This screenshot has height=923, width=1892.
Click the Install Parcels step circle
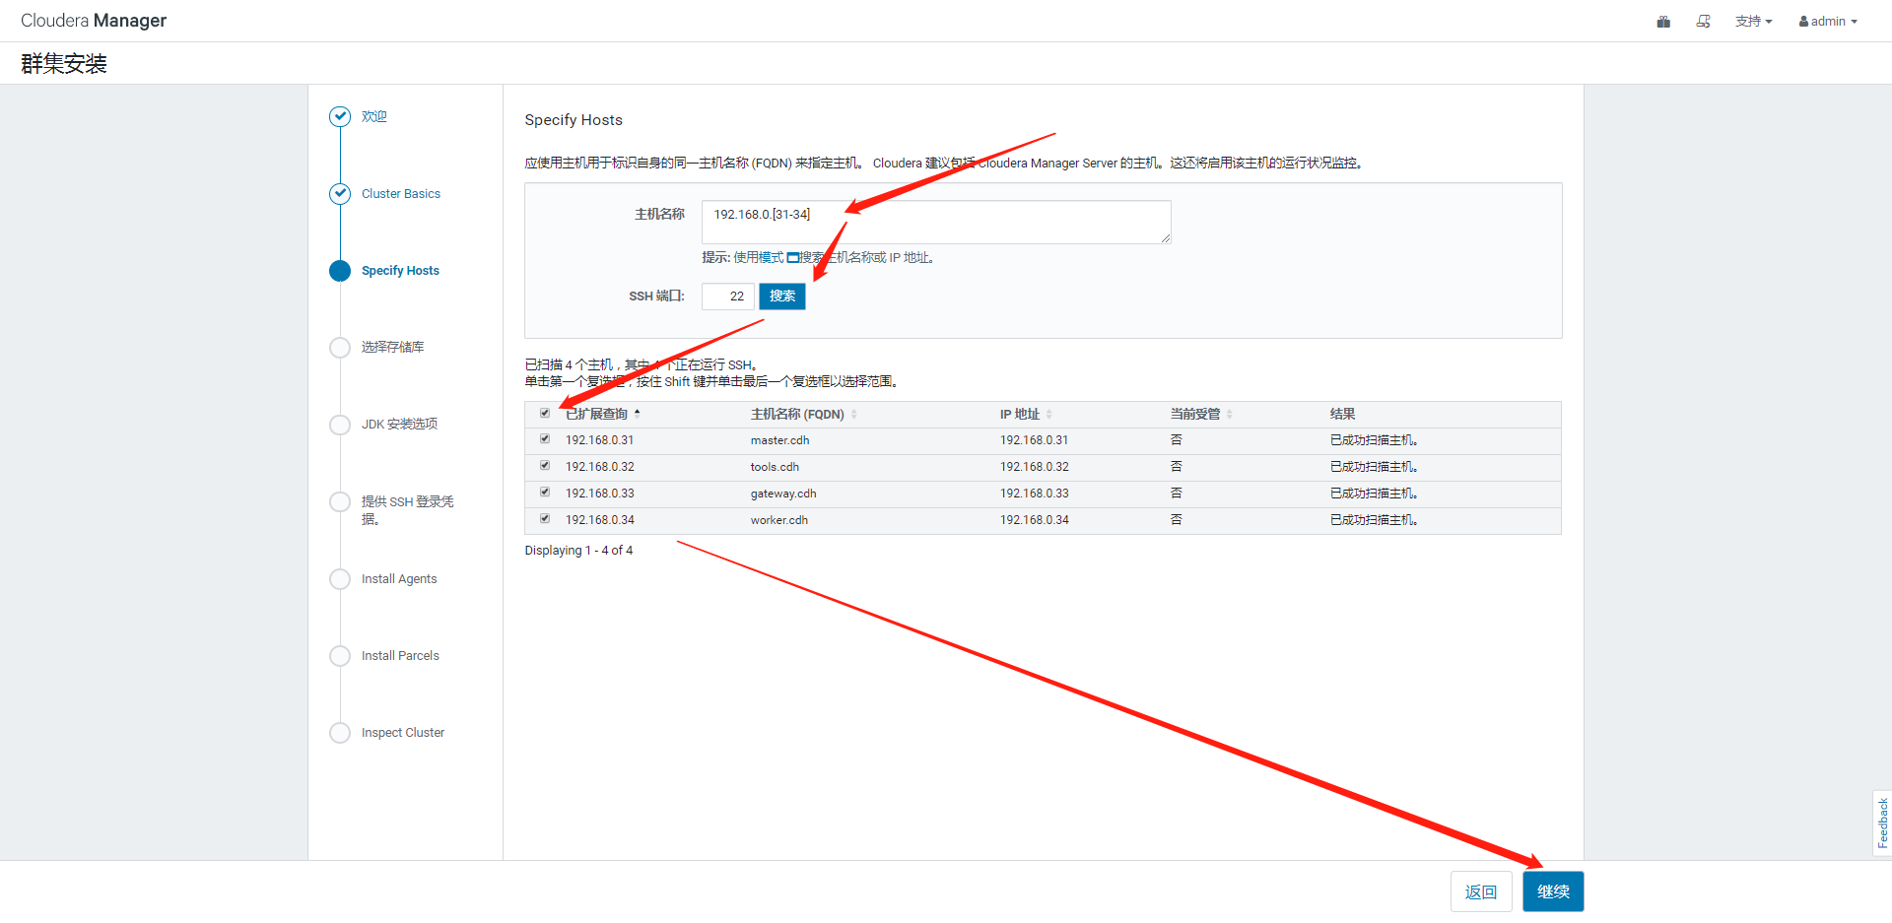(340, 656)
